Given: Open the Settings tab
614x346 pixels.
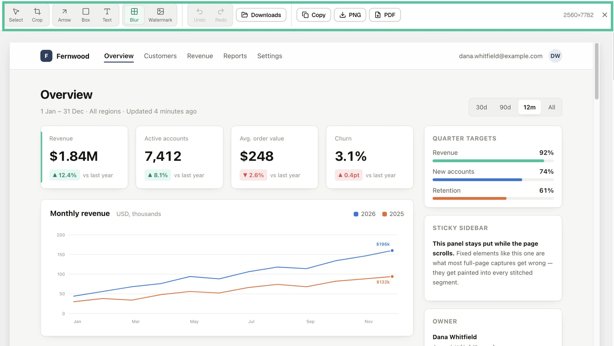Looking at the screenshot, I should (270, 56).
